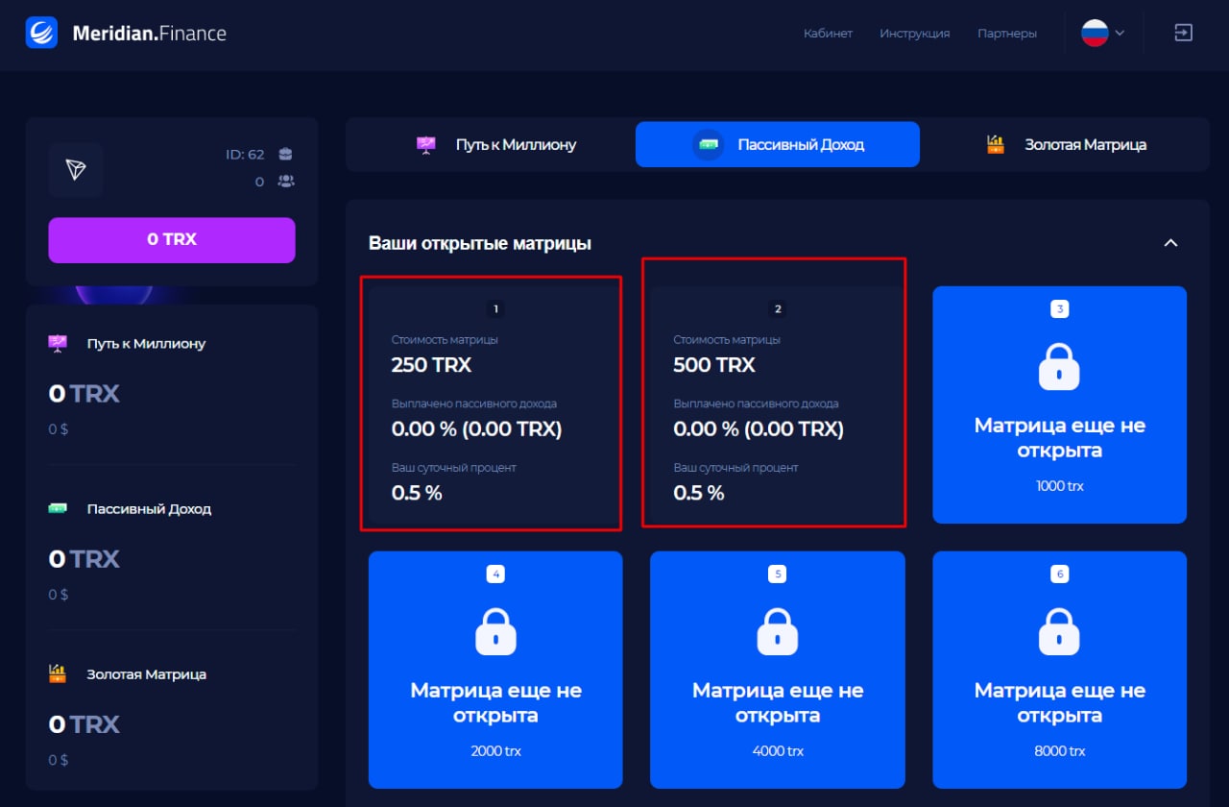Click the number 4 badge on locked matrix
1229x807 pixels.
click(x=495, y=574)
